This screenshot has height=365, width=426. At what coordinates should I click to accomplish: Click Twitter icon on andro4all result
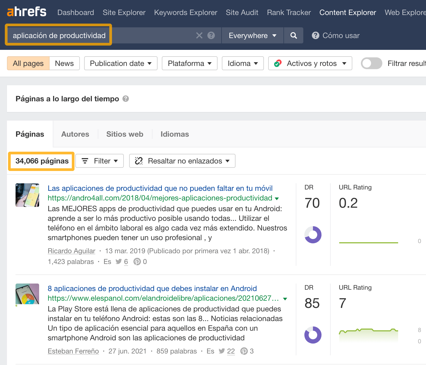118,262
